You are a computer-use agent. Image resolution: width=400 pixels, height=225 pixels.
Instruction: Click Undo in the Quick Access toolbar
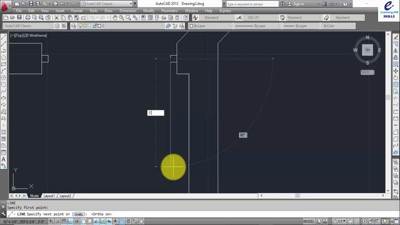pos(62,4)
